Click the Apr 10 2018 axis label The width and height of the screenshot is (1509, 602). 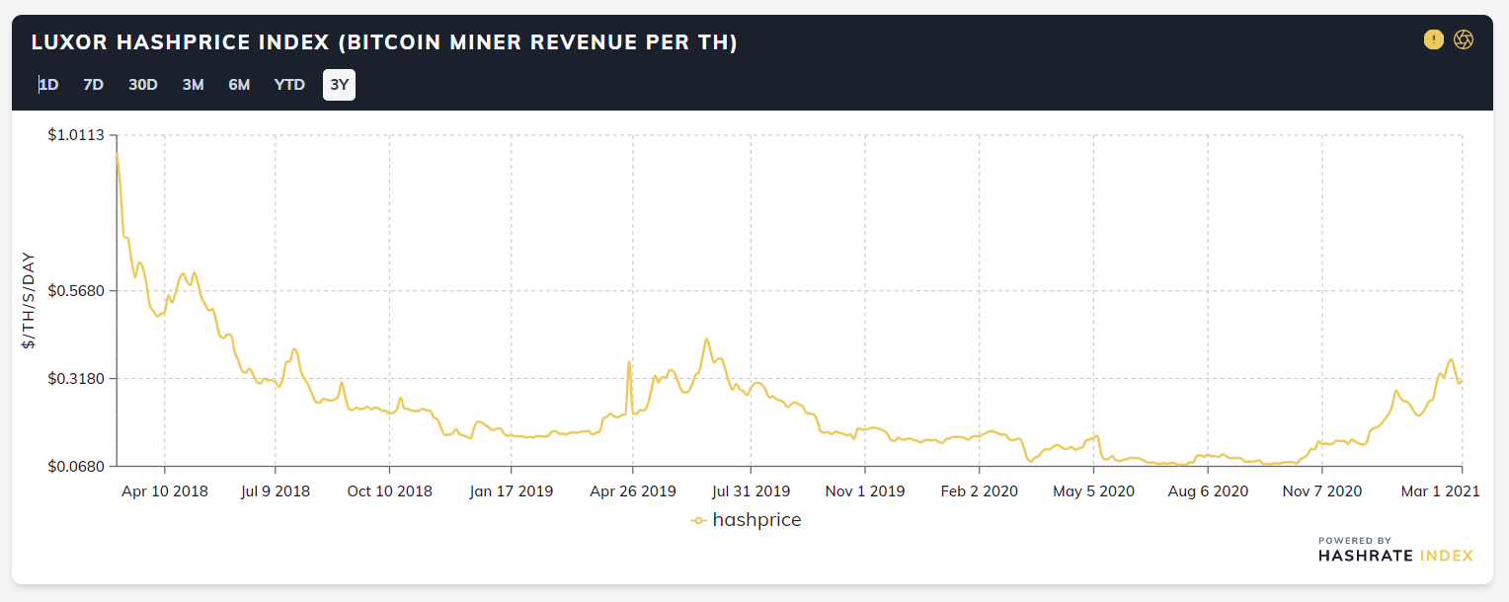pyautogui.click(x=165, y=490)
